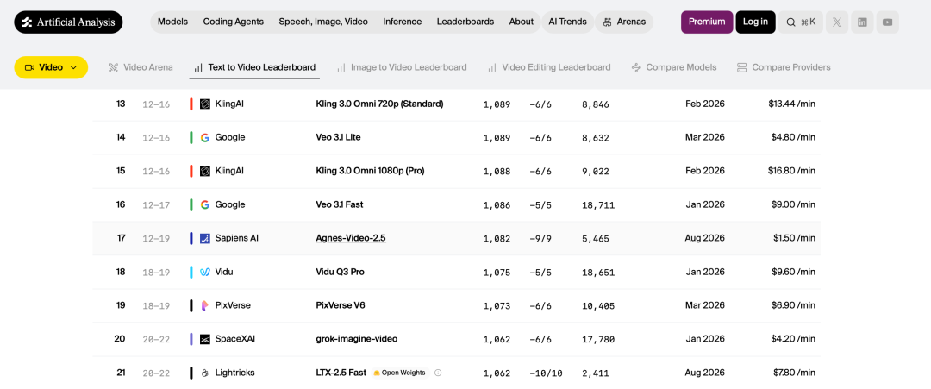Open the About menu
This screenshot has height=389, width=931.
(x=522, y=22)
